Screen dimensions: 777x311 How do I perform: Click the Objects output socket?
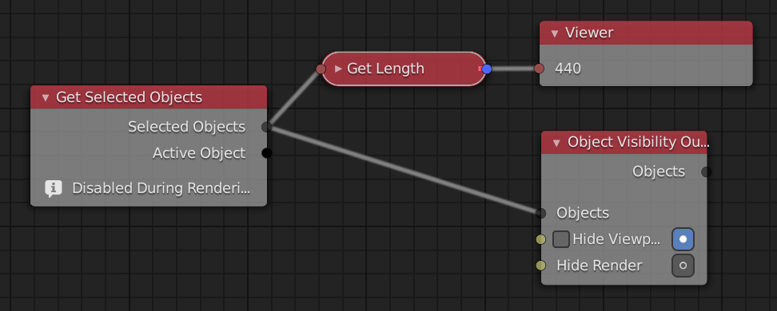point(707,171)
